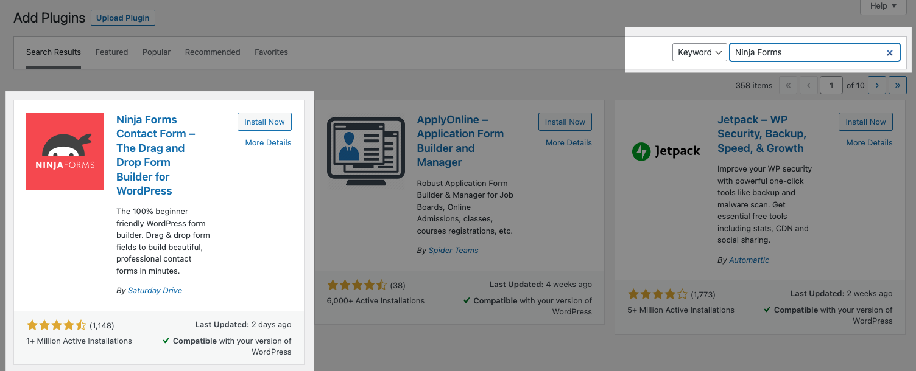Open the Favorites tab

point(271,52)
